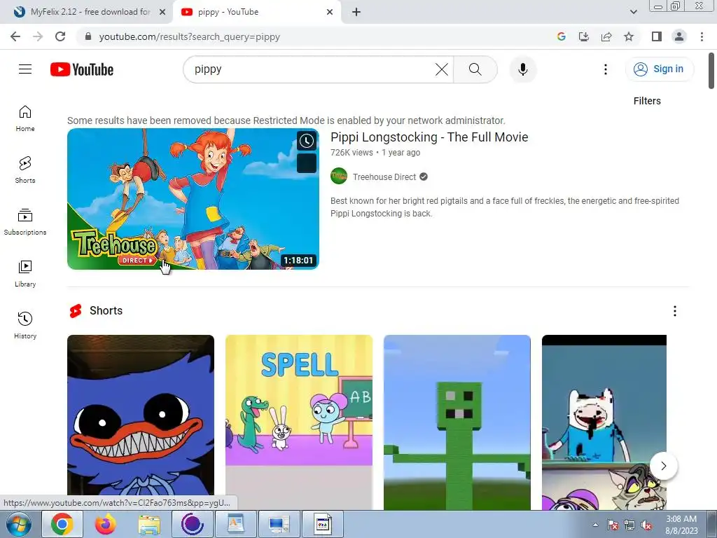This screenshot has height=538, width=717.
Task: Bookmark this page with the star icon
Action: pos(629,36)
